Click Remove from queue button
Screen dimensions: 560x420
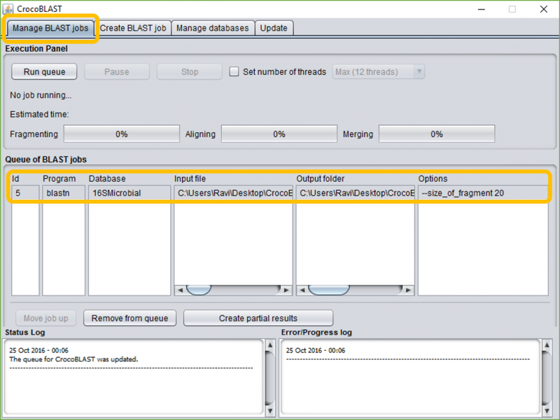129,318
